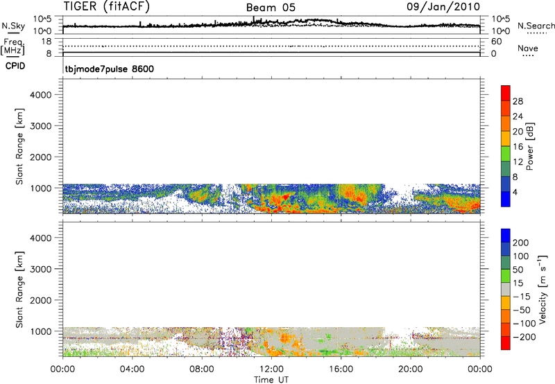Click the '18' frequency axis tick
The height and width of the screenshot is (384, 555).
click(x=46, y=42)
